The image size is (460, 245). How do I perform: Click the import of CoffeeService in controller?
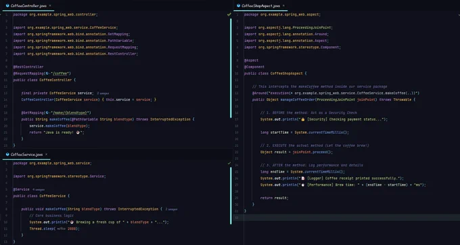pyautogui.click(x=66, y=28)
